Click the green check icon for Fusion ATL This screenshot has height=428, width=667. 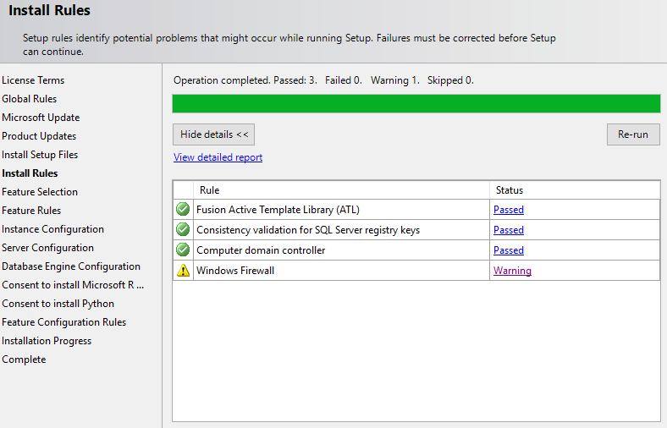click(183, 209)
